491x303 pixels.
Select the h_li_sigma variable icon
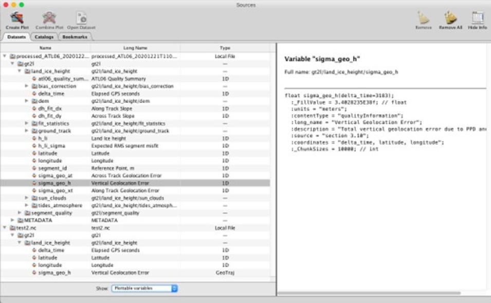34,146
